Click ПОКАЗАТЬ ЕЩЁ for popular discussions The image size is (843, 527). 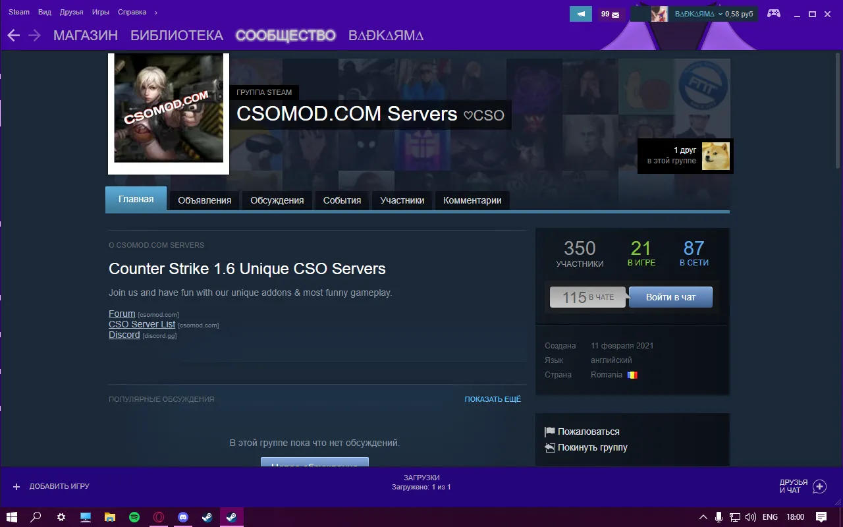[x=493, y=399]
